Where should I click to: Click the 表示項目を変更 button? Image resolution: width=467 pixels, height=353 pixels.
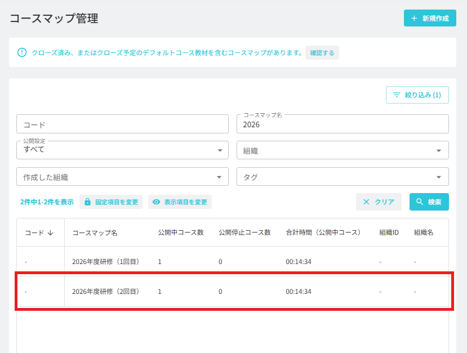click(180, 202)
